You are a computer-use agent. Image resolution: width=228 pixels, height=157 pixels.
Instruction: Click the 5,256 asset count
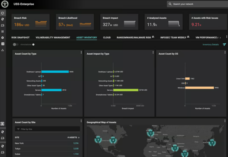point(76,143)
